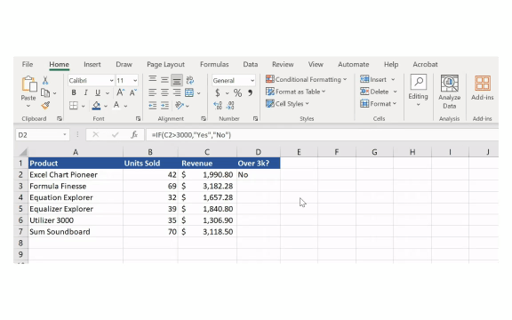This screenshot has height=320, width=512.
Task: Decrease indent in Alignment group
Action: pos(152,106)
